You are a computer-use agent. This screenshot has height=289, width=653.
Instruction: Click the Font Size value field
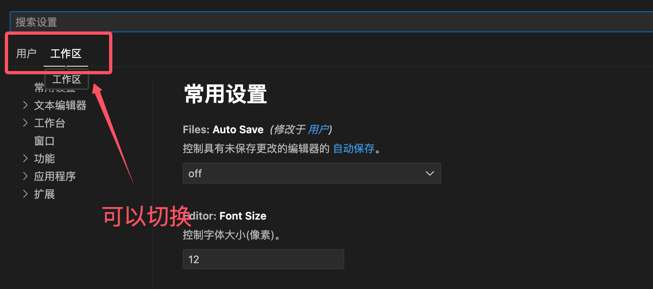(x=263, y=259)
